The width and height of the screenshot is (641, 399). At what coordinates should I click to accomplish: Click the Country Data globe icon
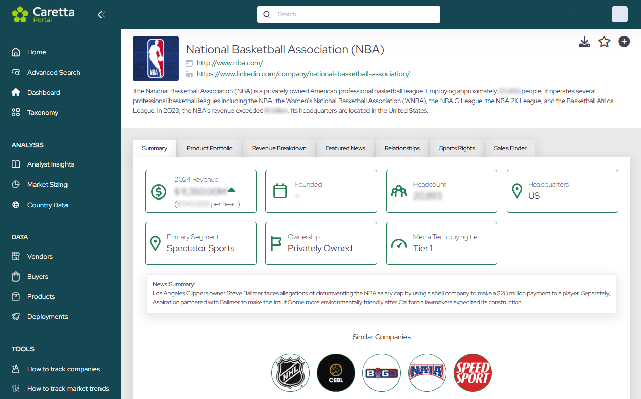pos(16,205)
